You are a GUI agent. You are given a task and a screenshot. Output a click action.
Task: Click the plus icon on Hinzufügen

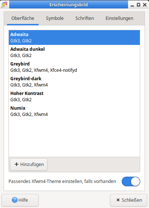[x=17, y=164]
